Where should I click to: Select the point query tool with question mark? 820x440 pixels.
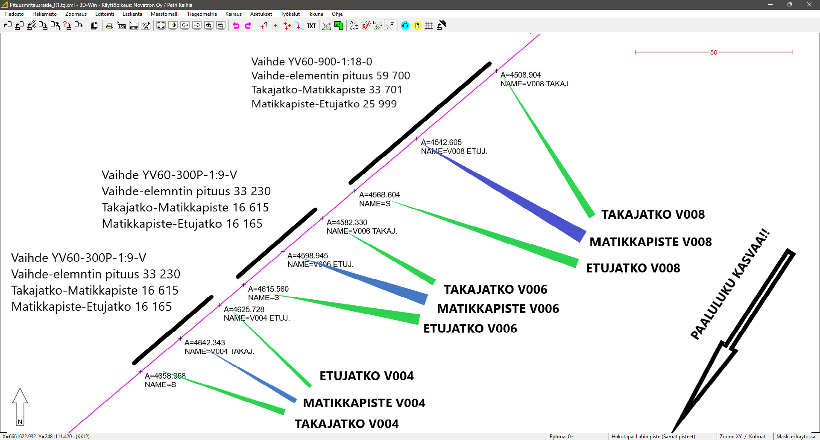click(x=264, y=26)
